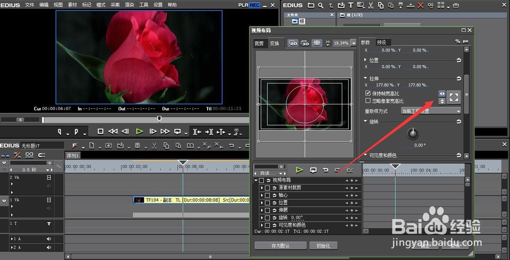Collapse the 拉伸 parameter section
The height and width of the screenshot is (260, 510).
(x=365, y=78)
